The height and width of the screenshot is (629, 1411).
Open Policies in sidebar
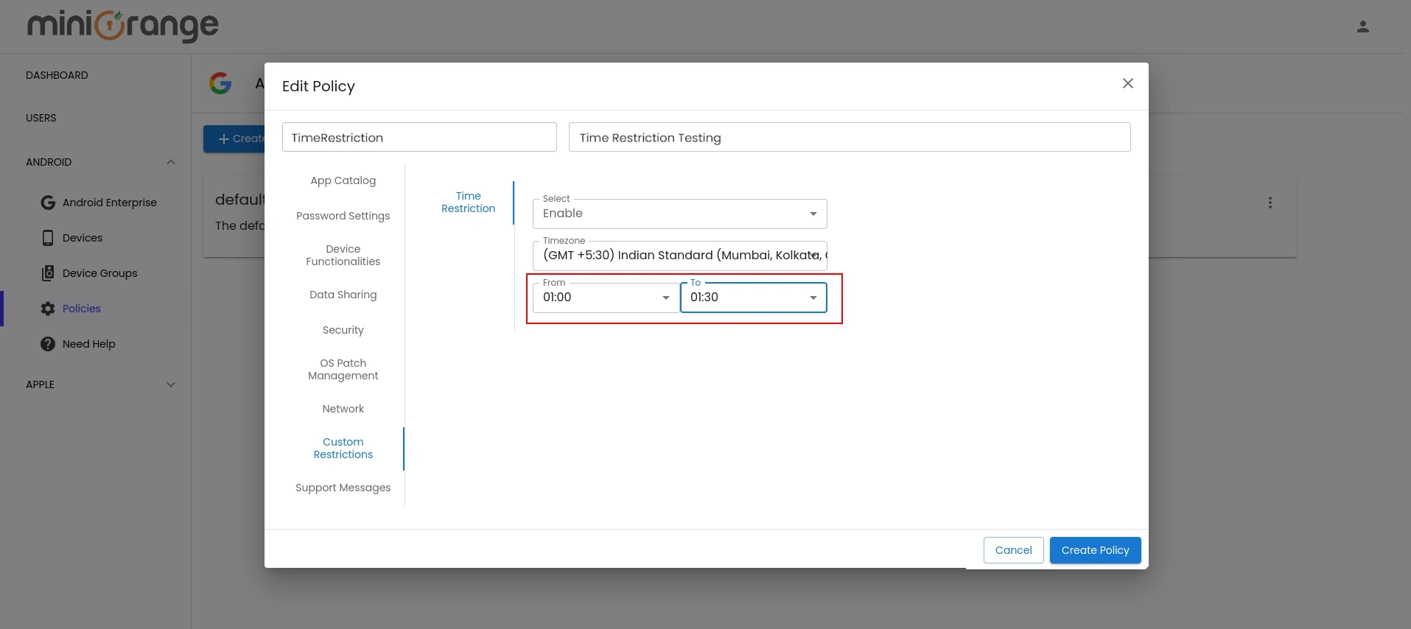(82, 309)
